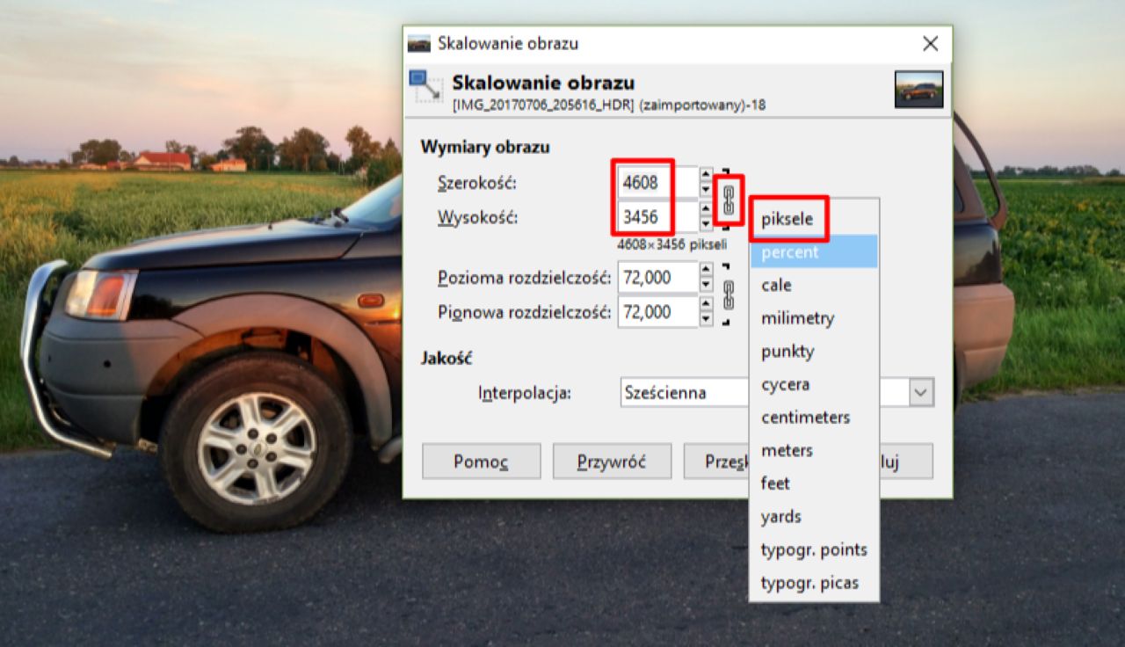This screenshot has height=647, width=1125.
Task: Select milimetry in the unit list
Action: [x=814, y=318]
